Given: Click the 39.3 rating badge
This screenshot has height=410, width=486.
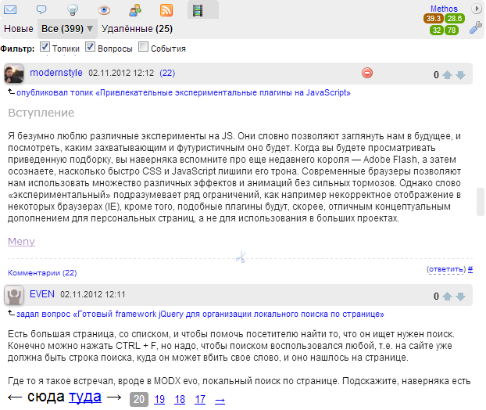Looking at the screenshot, I should point(434,19).
